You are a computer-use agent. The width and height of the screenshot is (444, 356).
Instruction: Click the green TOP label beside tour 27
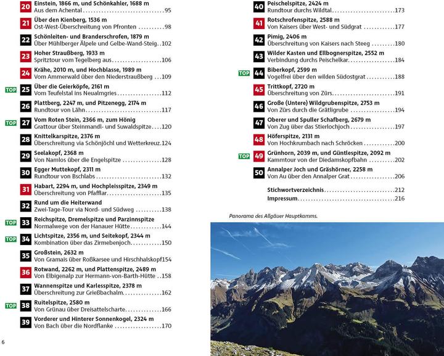pyautogui.click(x=11, y=123)
